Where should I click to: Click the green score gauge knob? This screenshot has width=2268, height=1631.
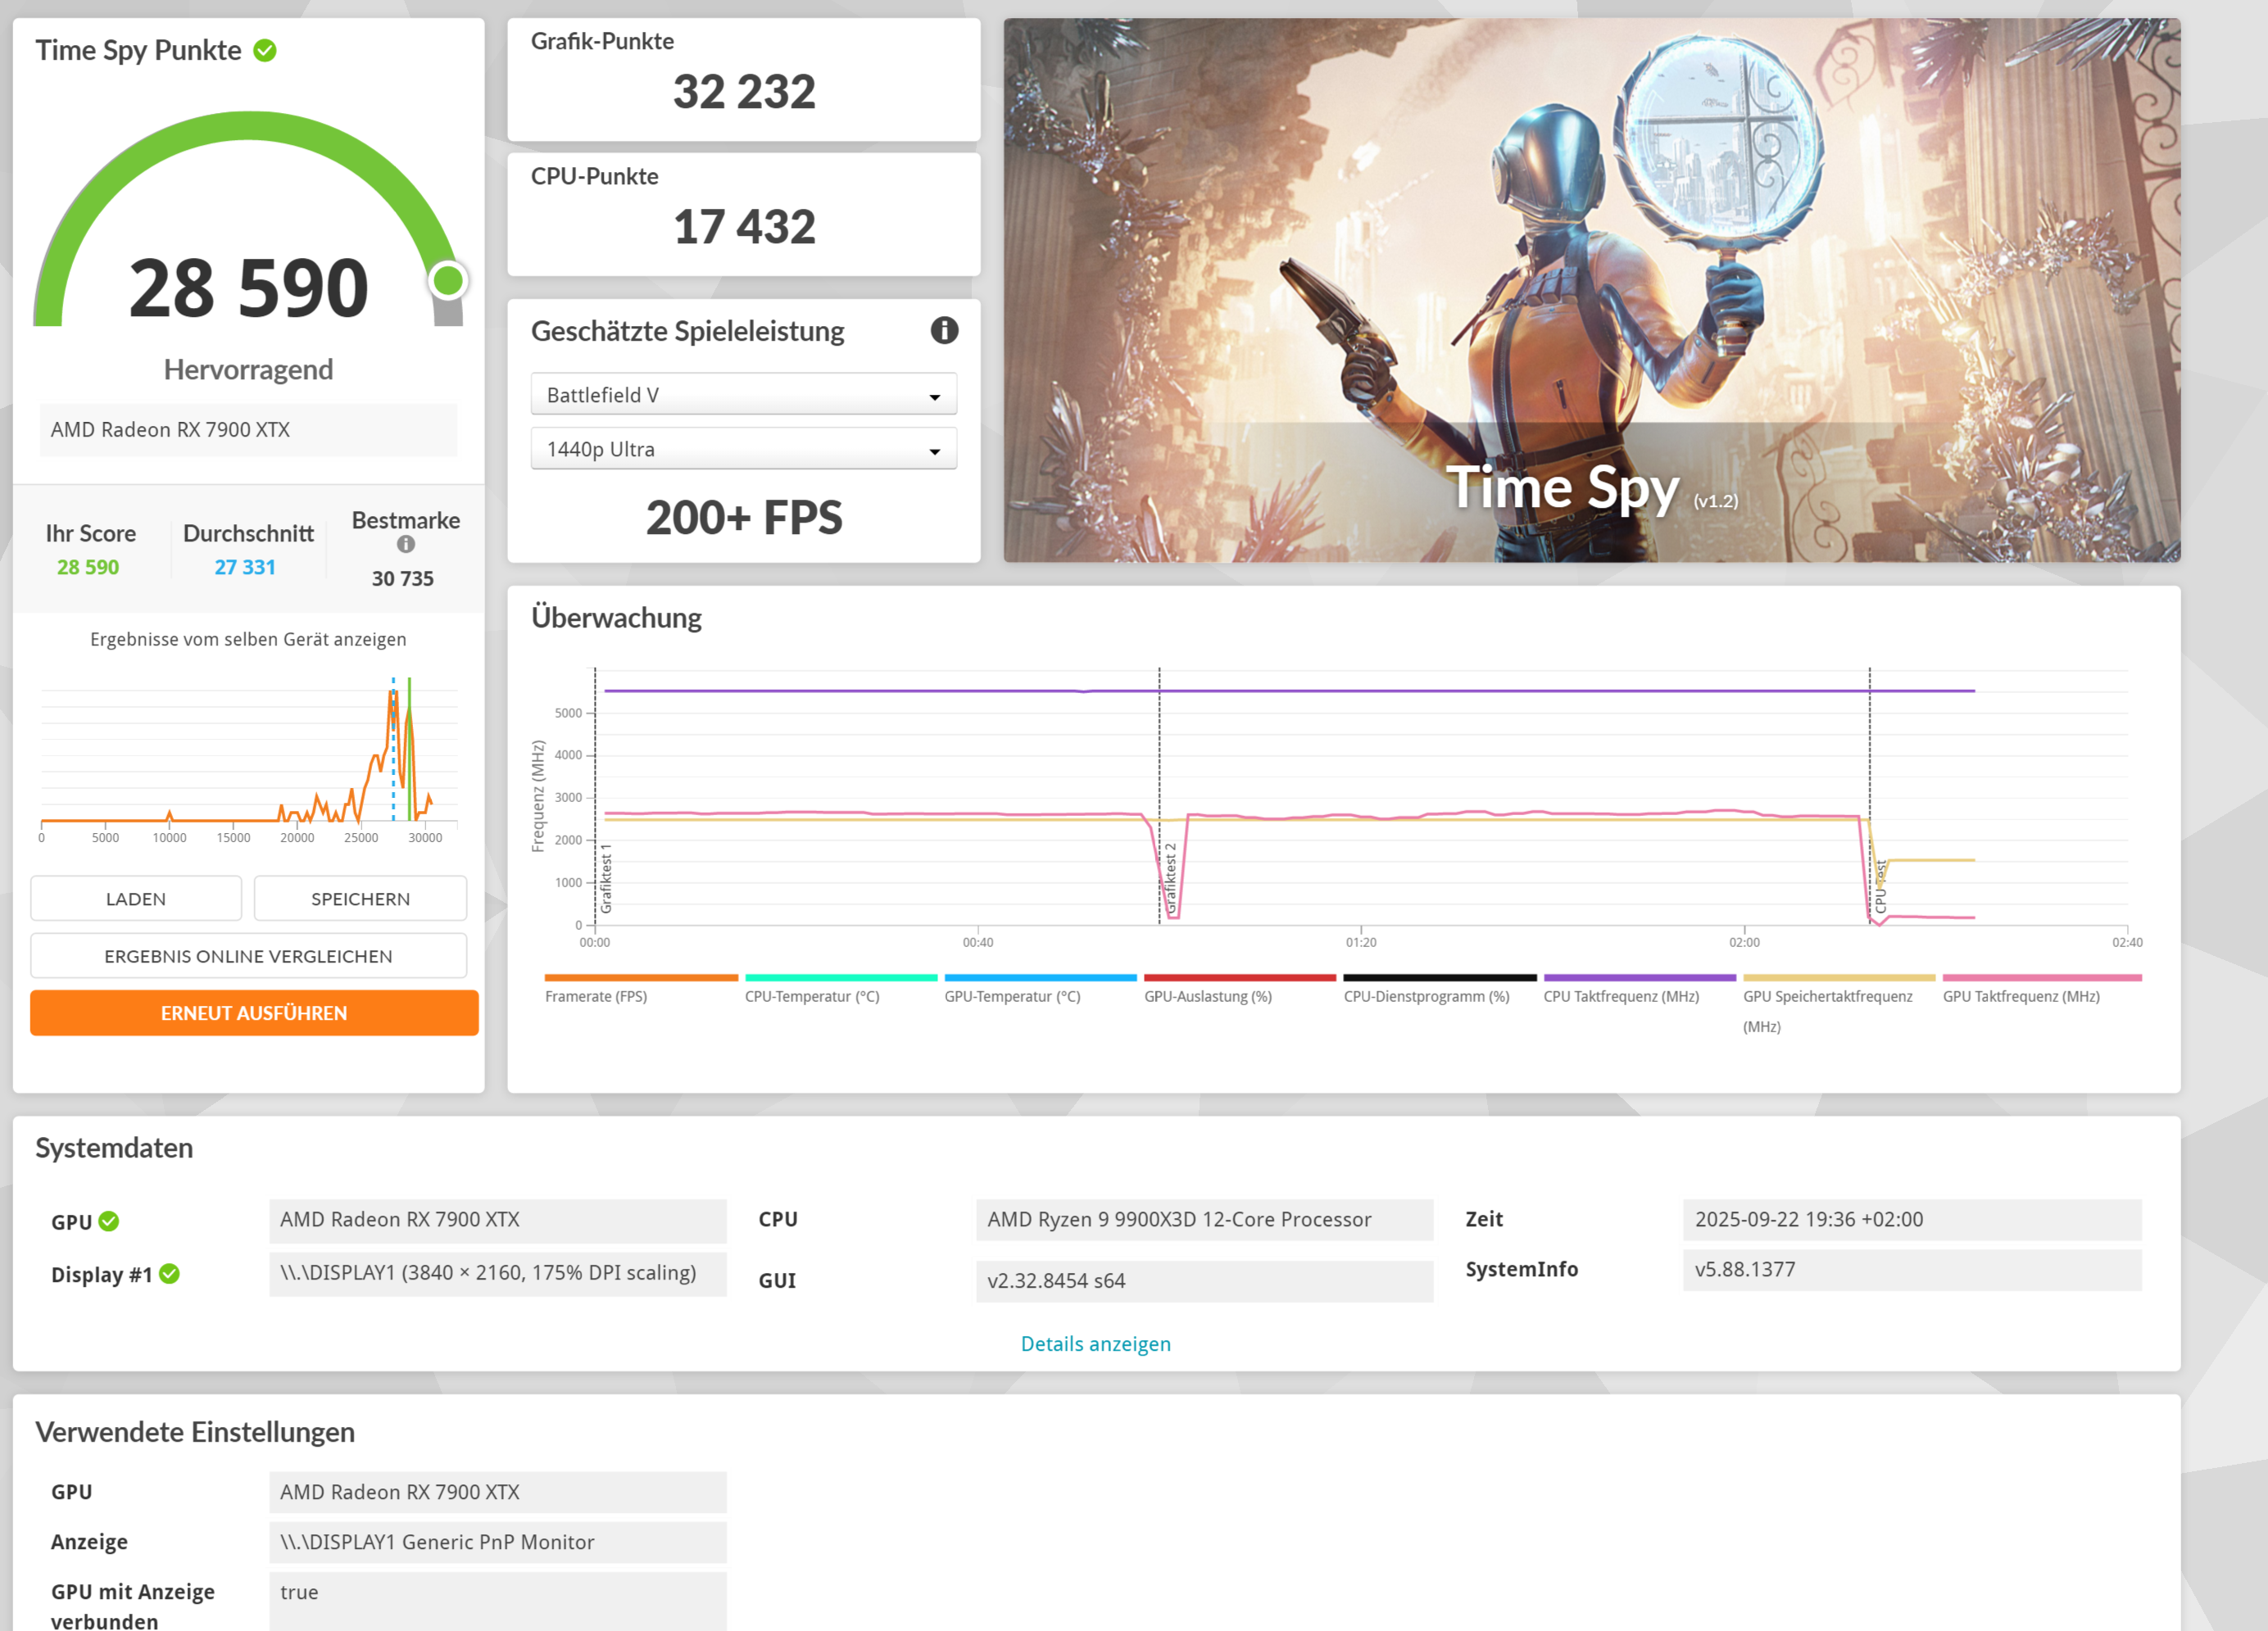[448, 281]
